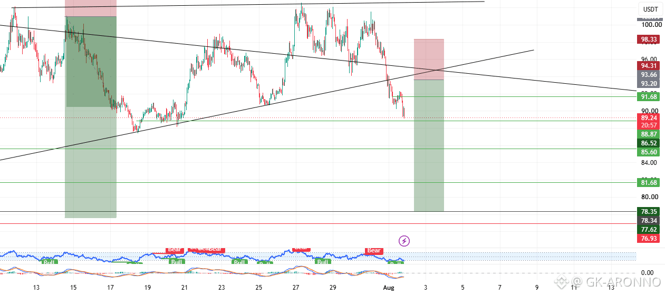
Task: Click date 15 on the time axis
Action: 73,288
